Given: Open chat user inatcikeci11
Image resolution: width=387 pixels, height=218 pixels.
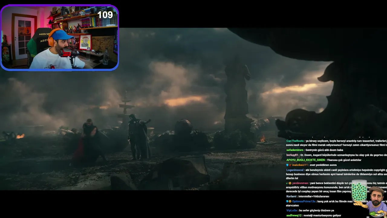Looking at the screenshot, I should (x=300, y=165).
